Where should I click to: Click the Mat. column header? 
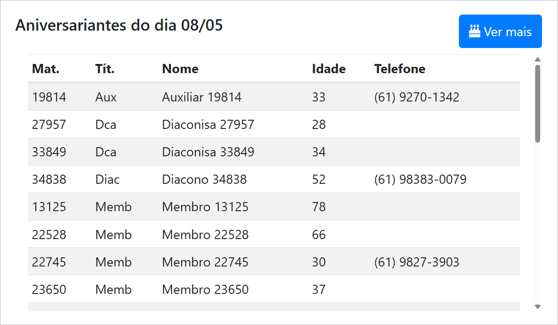46,69
